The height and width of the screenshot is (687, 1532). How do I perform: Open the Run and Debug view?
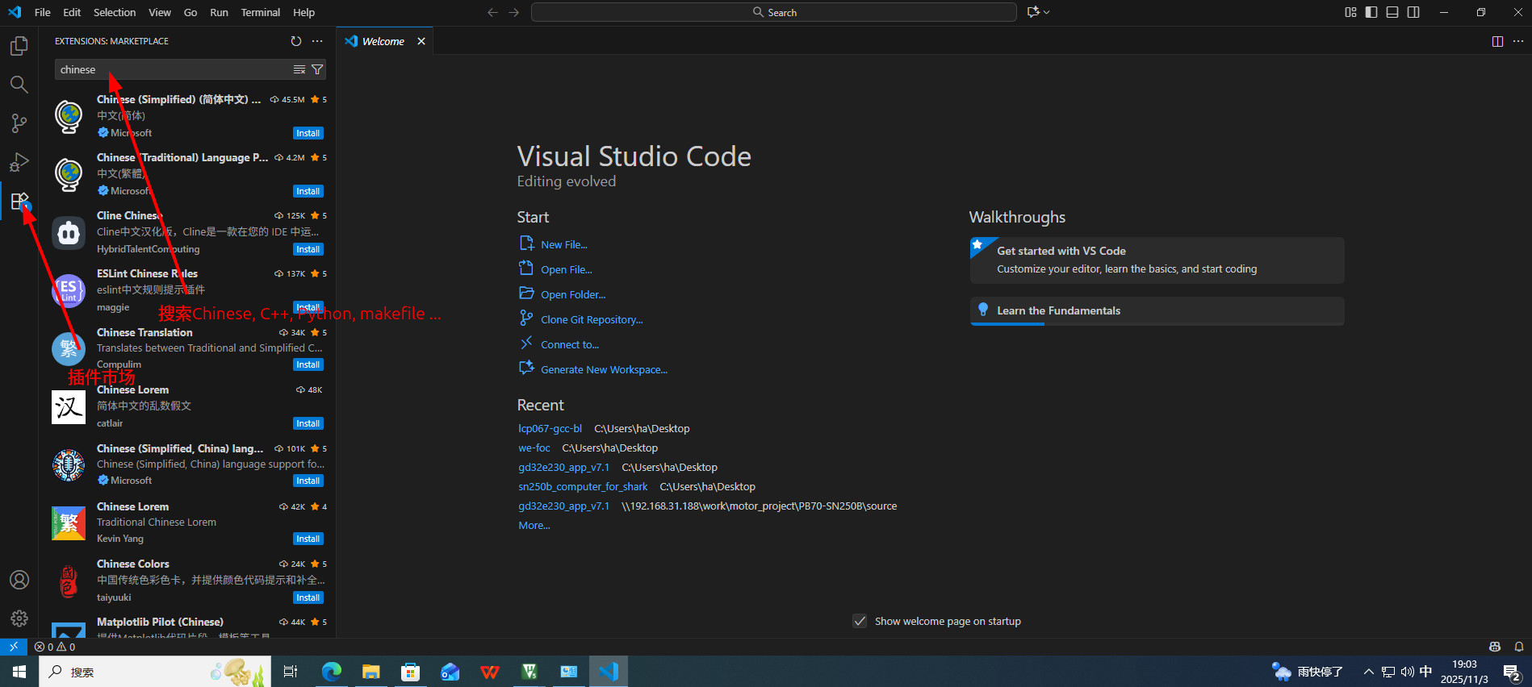[x=19, y=162]
